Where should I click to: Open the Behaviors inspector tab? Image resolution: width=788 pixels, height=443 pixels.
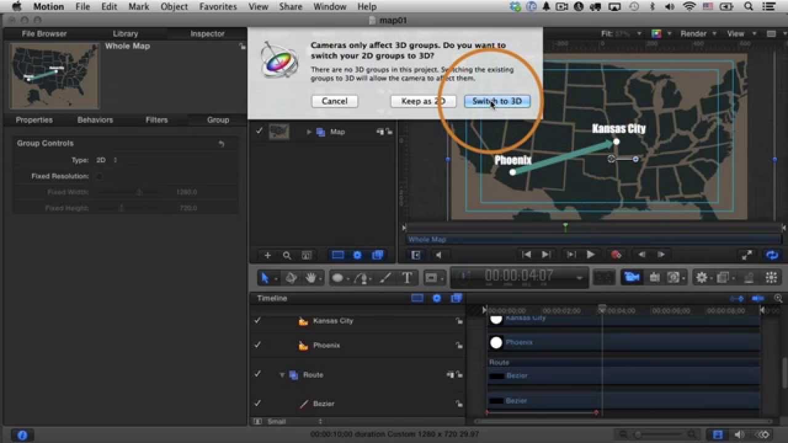[95, 120]
